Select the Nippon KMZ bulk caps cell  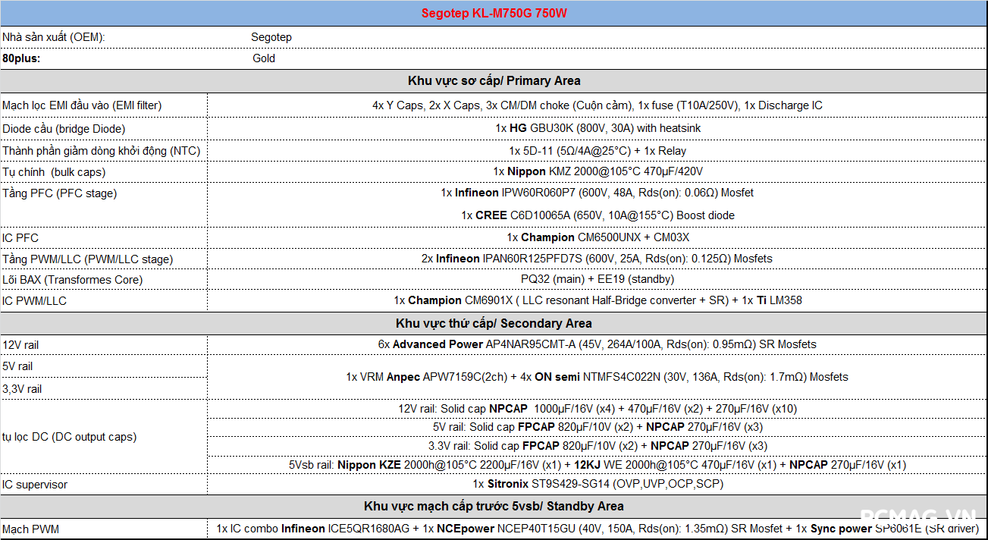point(598,172)
